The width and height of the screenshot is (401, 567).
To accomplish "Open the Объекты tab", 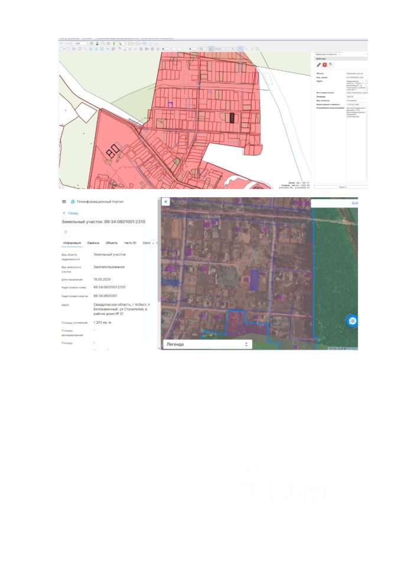I will [x=112, y=243].
